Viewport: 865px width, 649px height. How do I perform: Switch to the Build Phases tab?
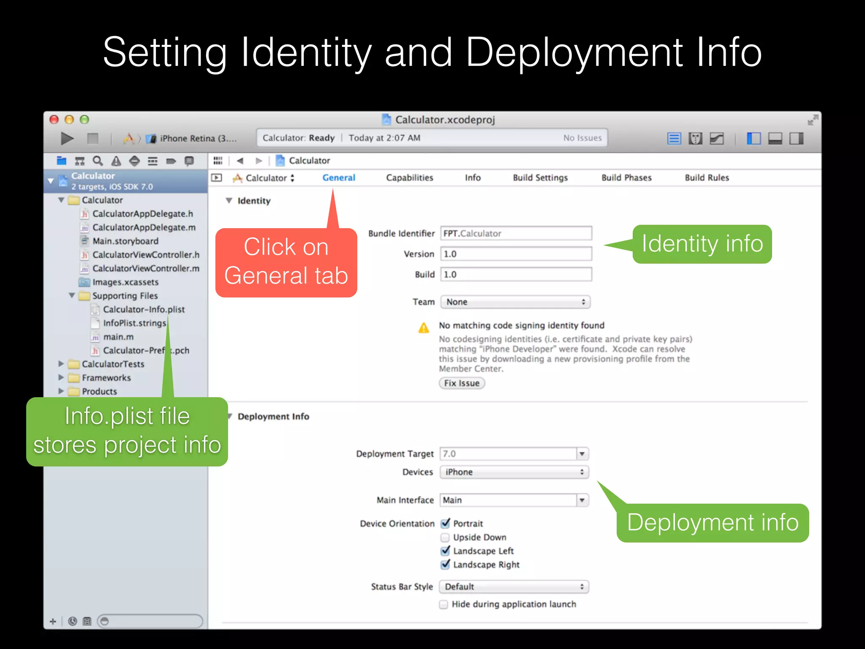tap(626, 178)
